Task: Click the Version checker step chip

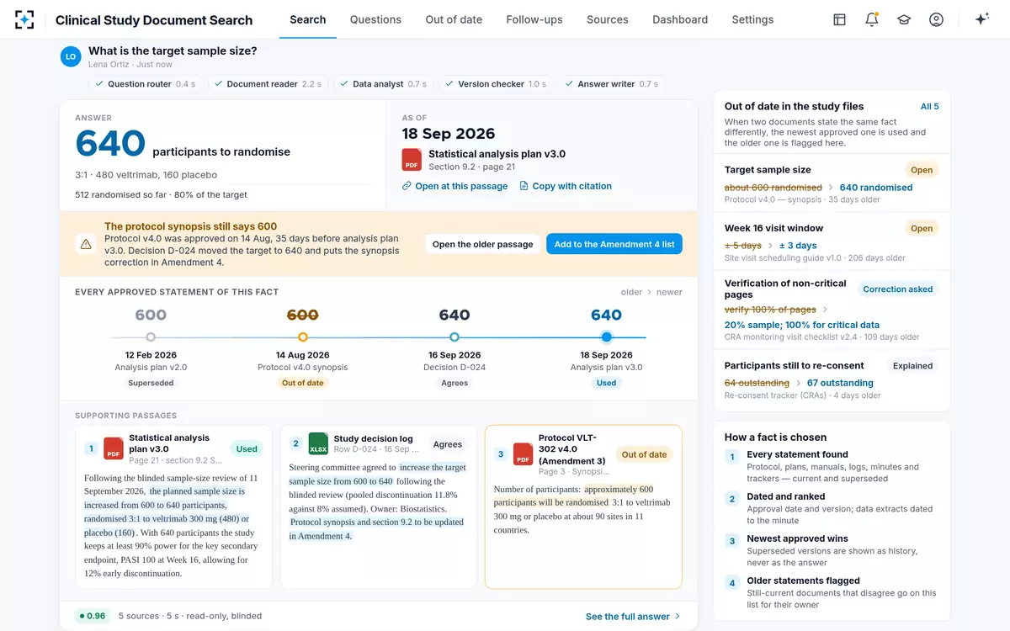Action: pos(496,84)
